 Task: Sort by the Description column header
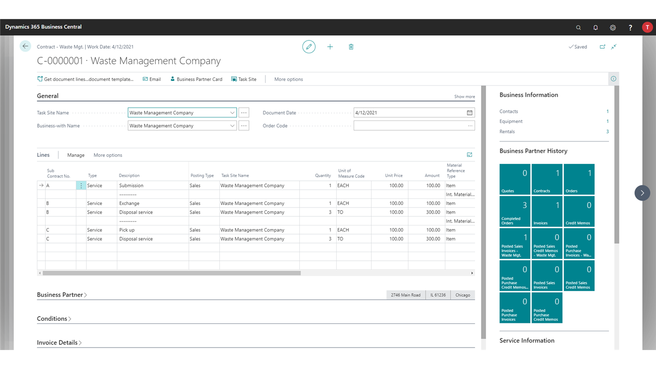129,176
